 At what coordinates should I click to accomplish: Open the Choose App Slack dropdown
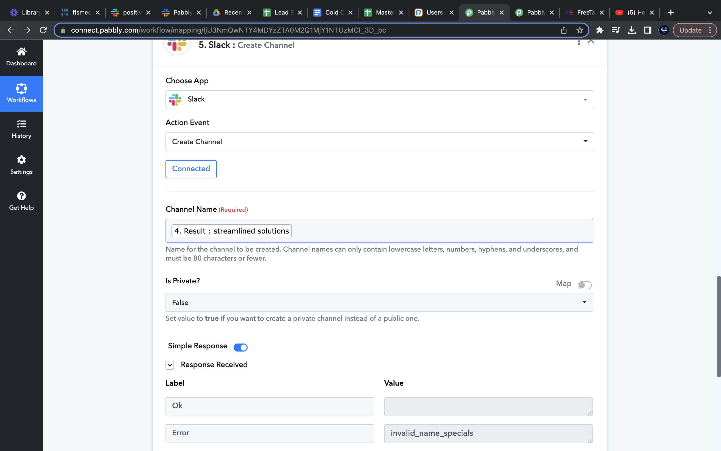[x=380, y=100]
